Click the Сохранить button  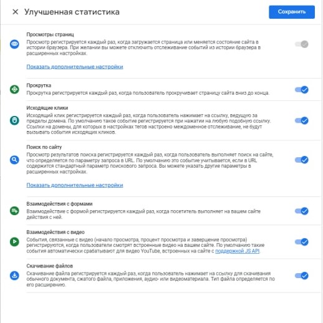(x=292, y=12)
